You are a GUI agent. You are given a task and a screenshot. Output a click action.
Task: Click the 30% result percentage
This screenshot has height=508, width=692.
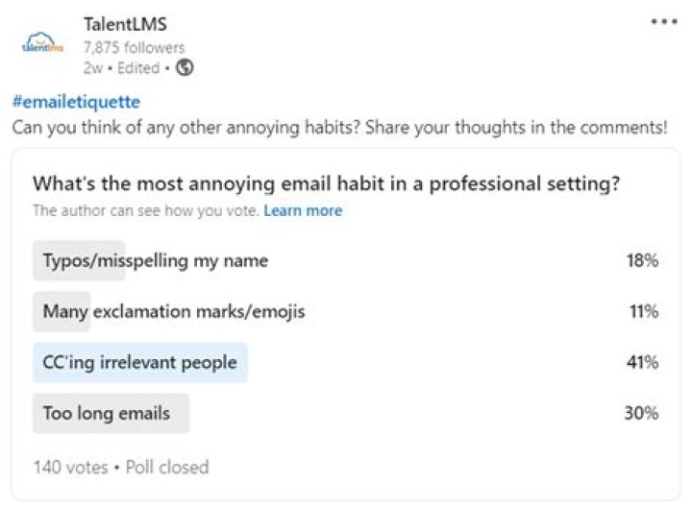(x=640, y=414)
